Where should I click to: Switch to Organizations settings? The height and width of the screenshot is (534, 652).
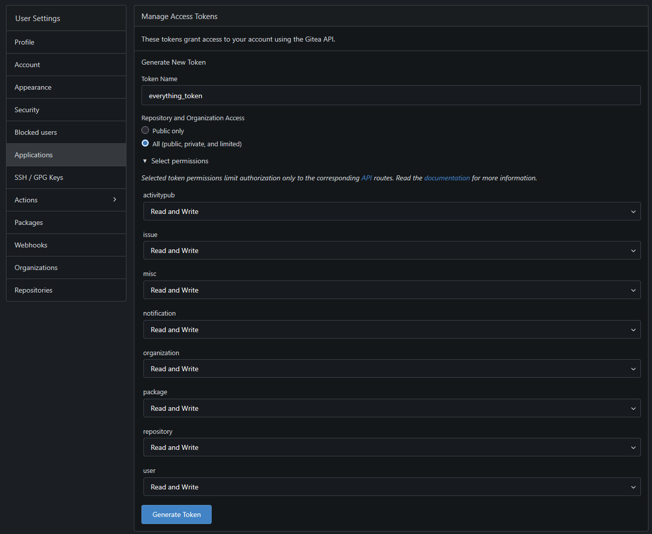(36, 268)
